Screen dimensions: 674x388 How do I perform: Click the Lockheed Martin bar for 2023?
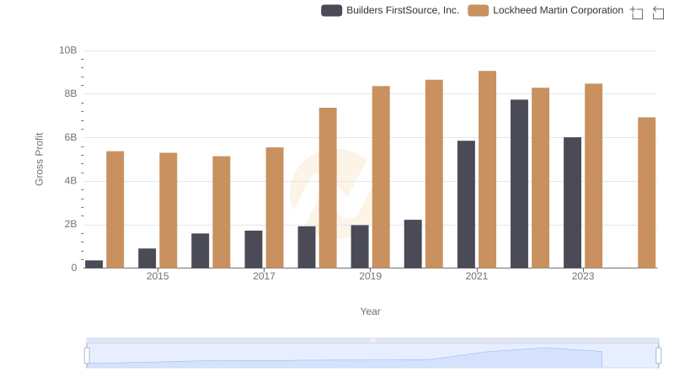pyautogui.click(x=594, y=176)
